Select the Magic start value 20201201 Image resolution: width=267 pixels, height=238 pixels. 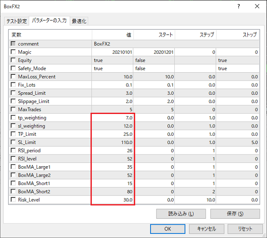(x=154, y=52)
